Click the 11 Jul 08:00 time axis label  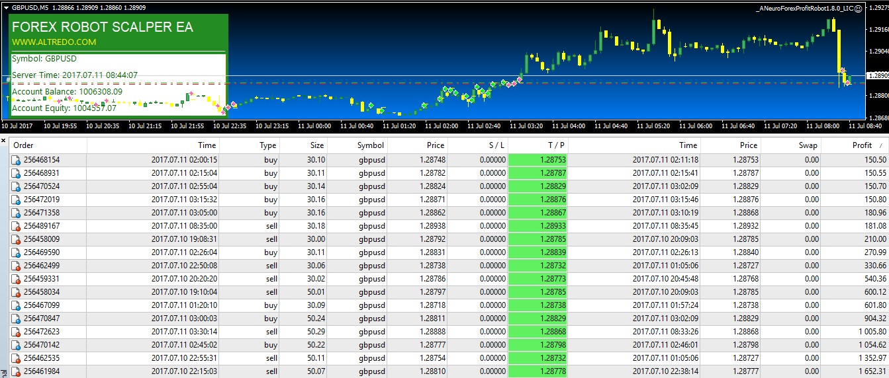pos(823,126)
